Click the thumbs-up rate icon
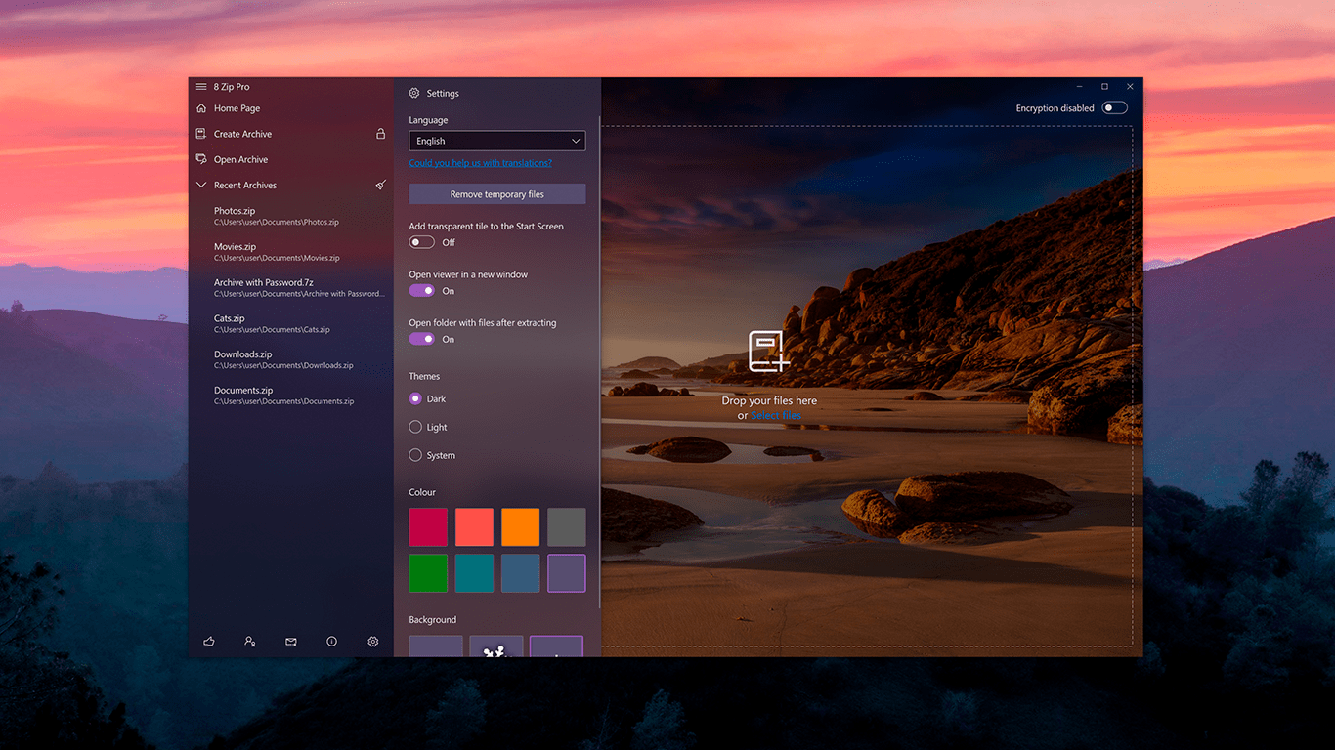1335x750 pixels. 209,642
